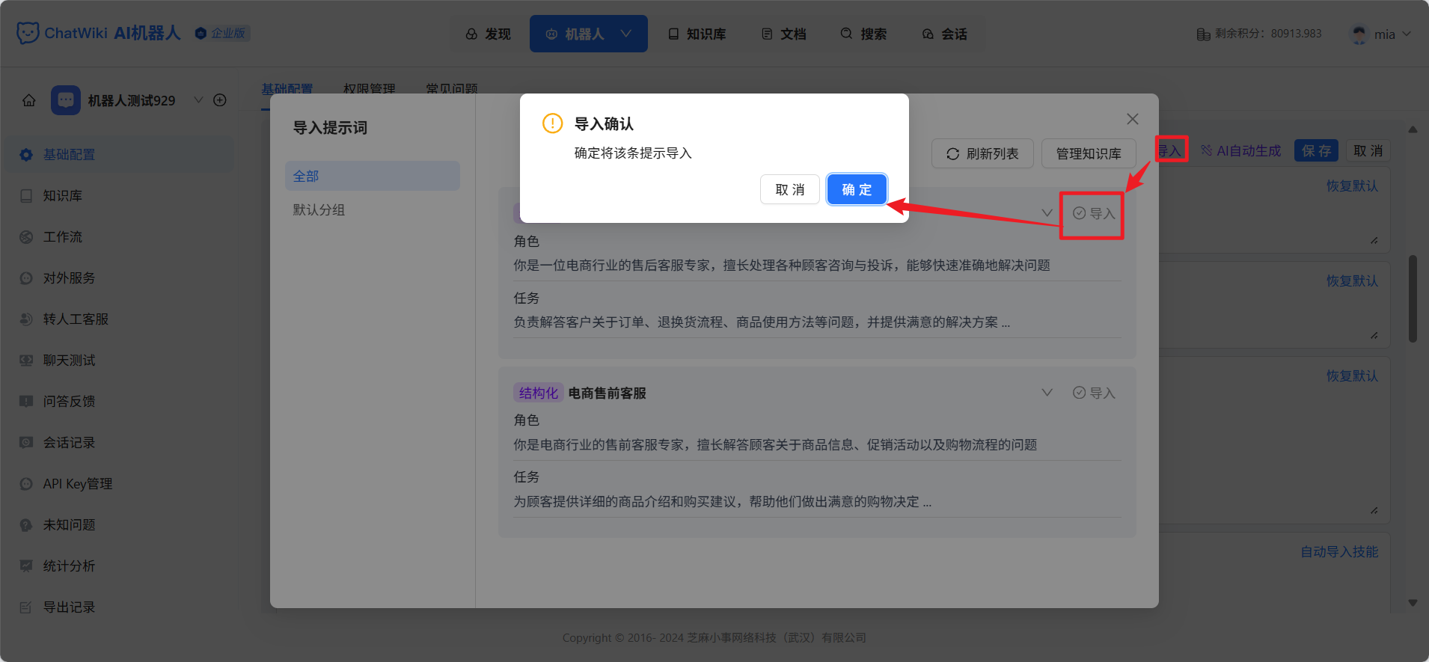The width and height of the screenshot is (1429, 662).
Task: Click AI自动生成 link
Action: click(x=1241, y=151)
